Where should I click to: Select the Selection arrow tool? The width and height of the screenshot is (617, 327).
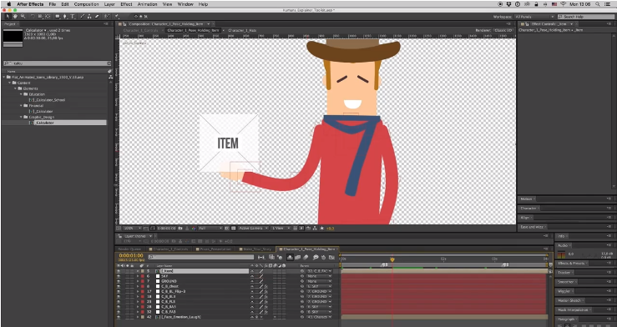coord(8,17)
